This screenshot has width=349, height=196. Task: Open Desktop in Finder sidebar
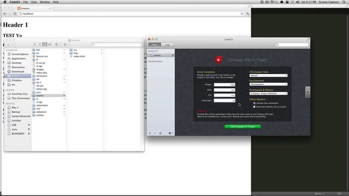click(x=16, y=63)
